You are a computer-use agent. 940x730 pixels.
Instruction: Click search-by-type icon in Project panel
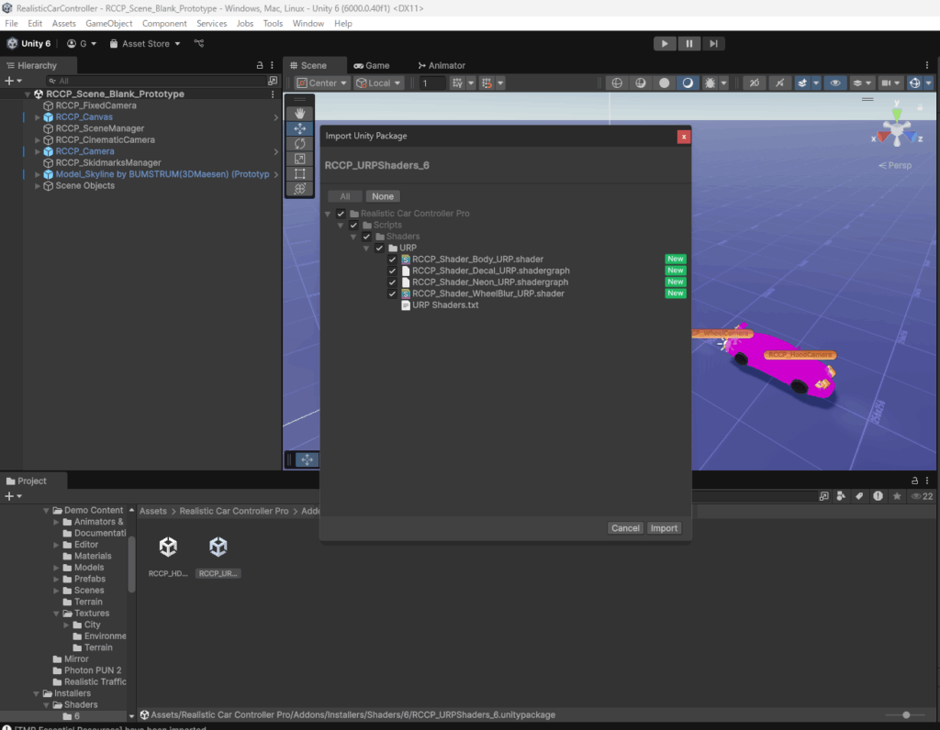coord(841,496)
